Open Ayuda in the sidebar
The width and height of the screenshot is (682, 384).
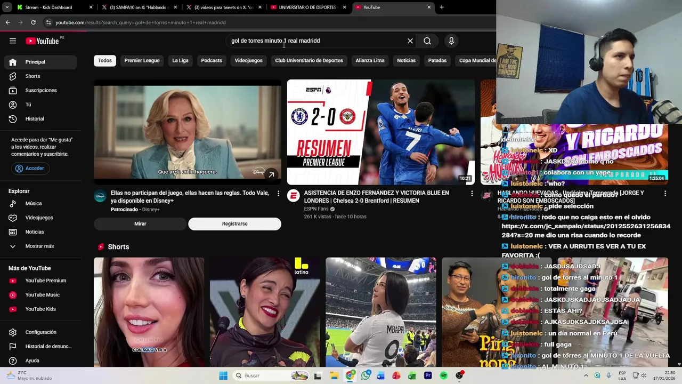[x=40, y=361]
